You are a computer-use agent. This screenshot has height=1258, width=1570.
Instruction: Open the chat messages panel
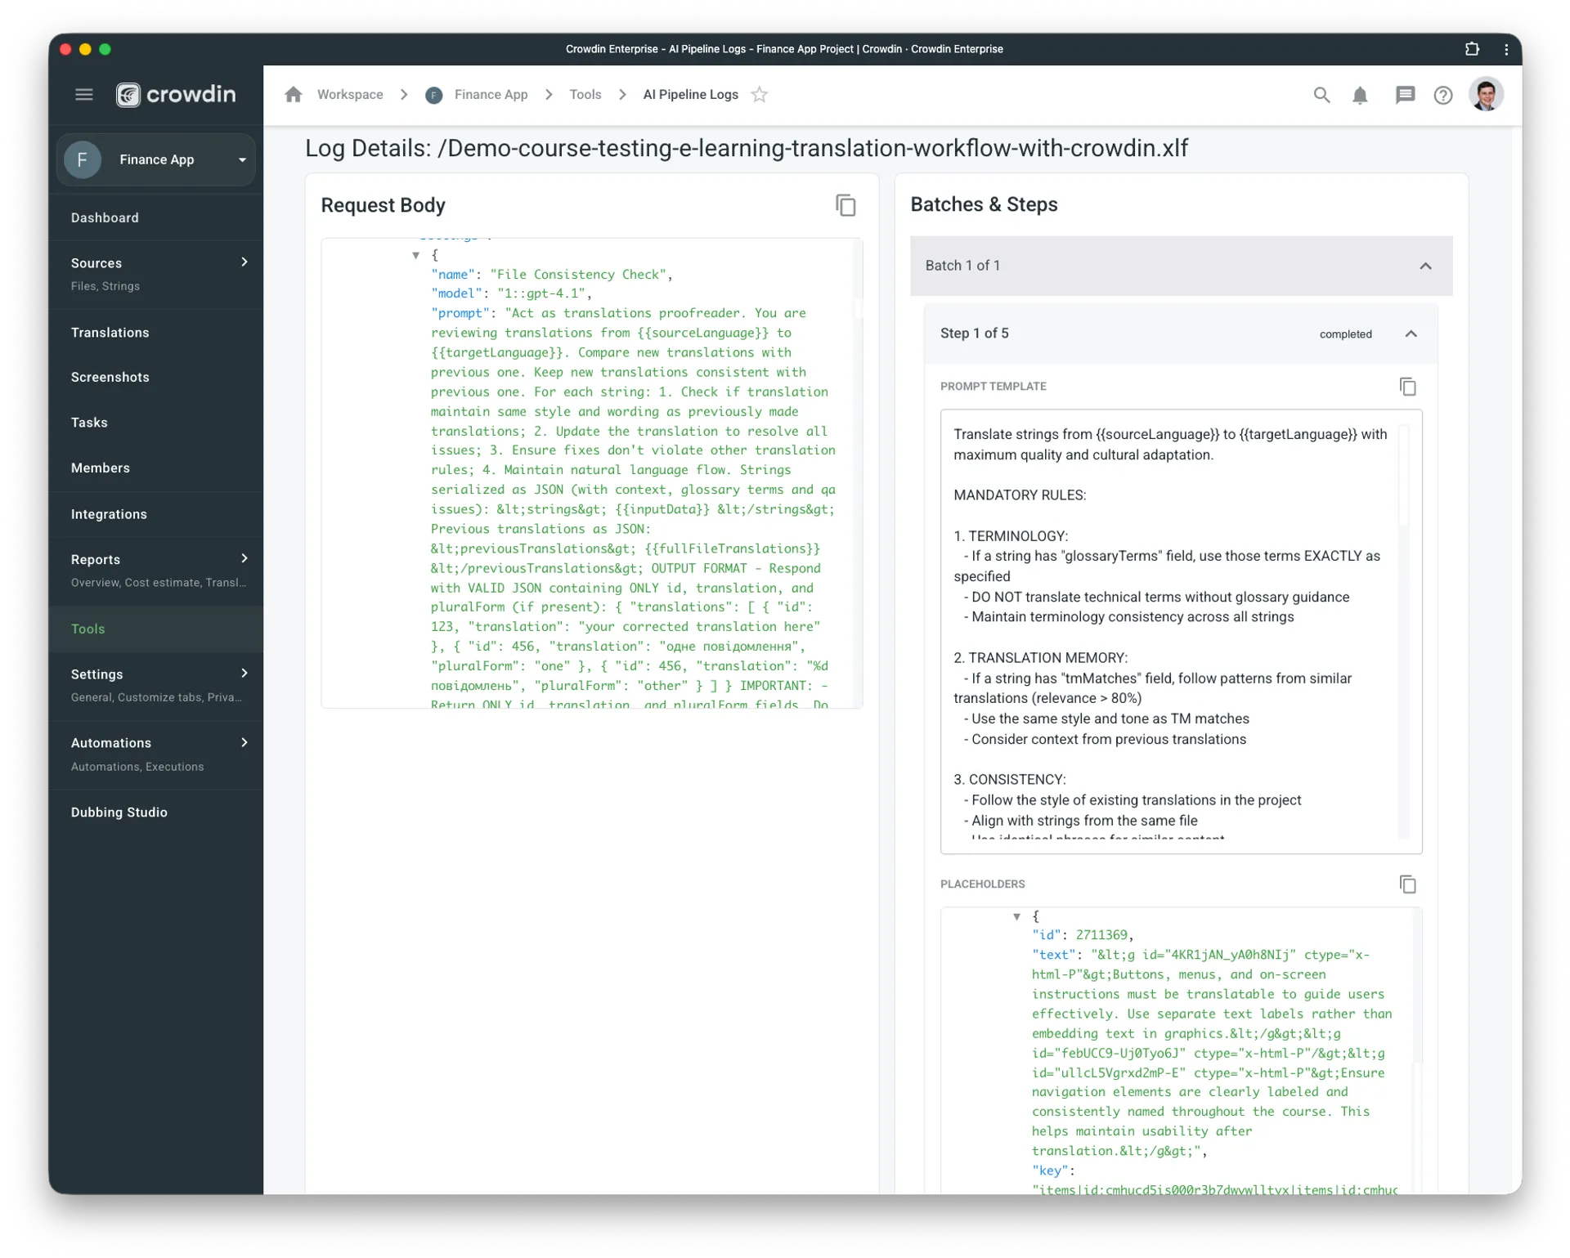1406,95
